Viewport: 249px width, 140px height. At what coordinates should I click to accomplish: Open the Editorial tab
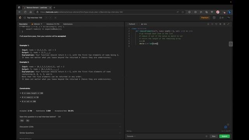coord(37,24)
